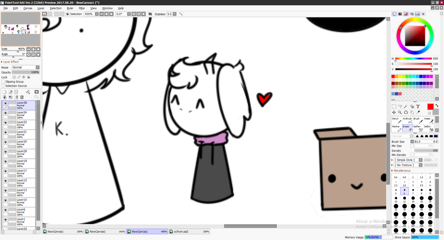Select the Hand pan tool

pyautogui.click(x=412, y=112)
